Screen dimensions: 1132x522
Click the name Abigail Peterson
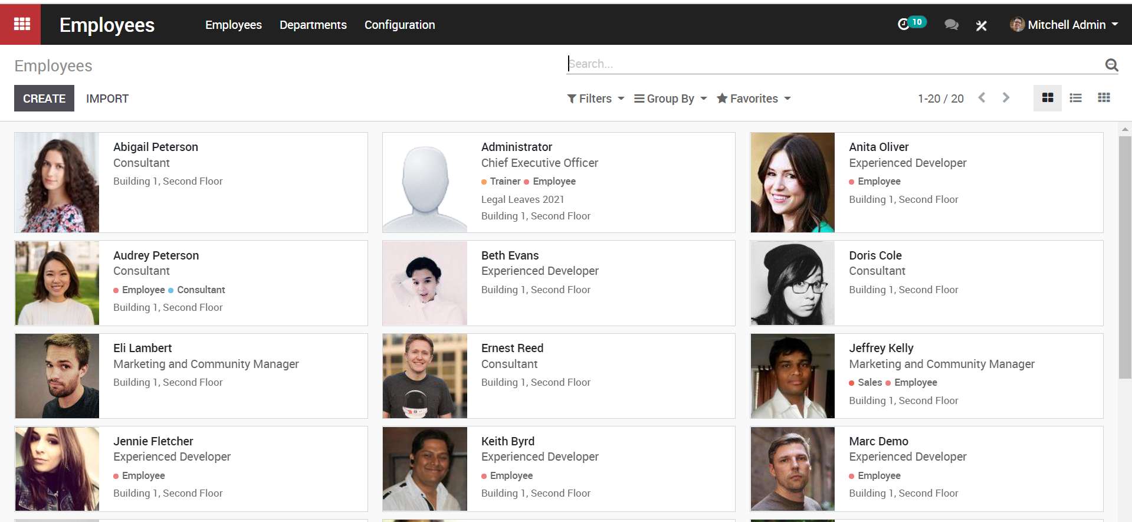[156, 147]
